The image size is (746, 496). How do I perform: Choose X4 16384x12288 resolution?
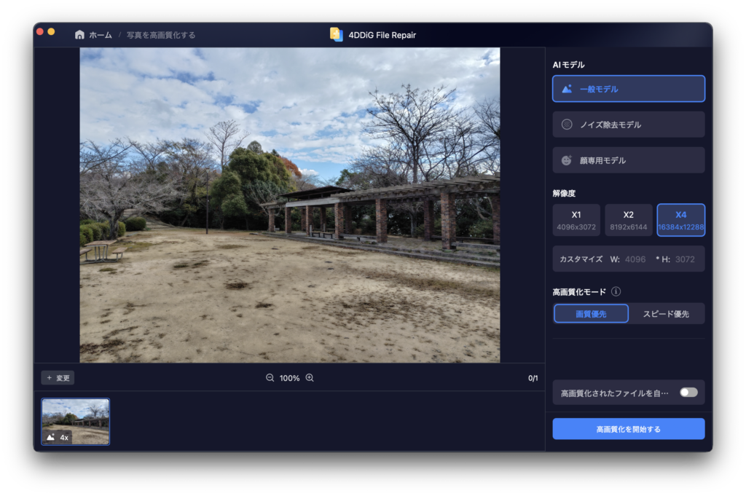click(x=680, y=220)
